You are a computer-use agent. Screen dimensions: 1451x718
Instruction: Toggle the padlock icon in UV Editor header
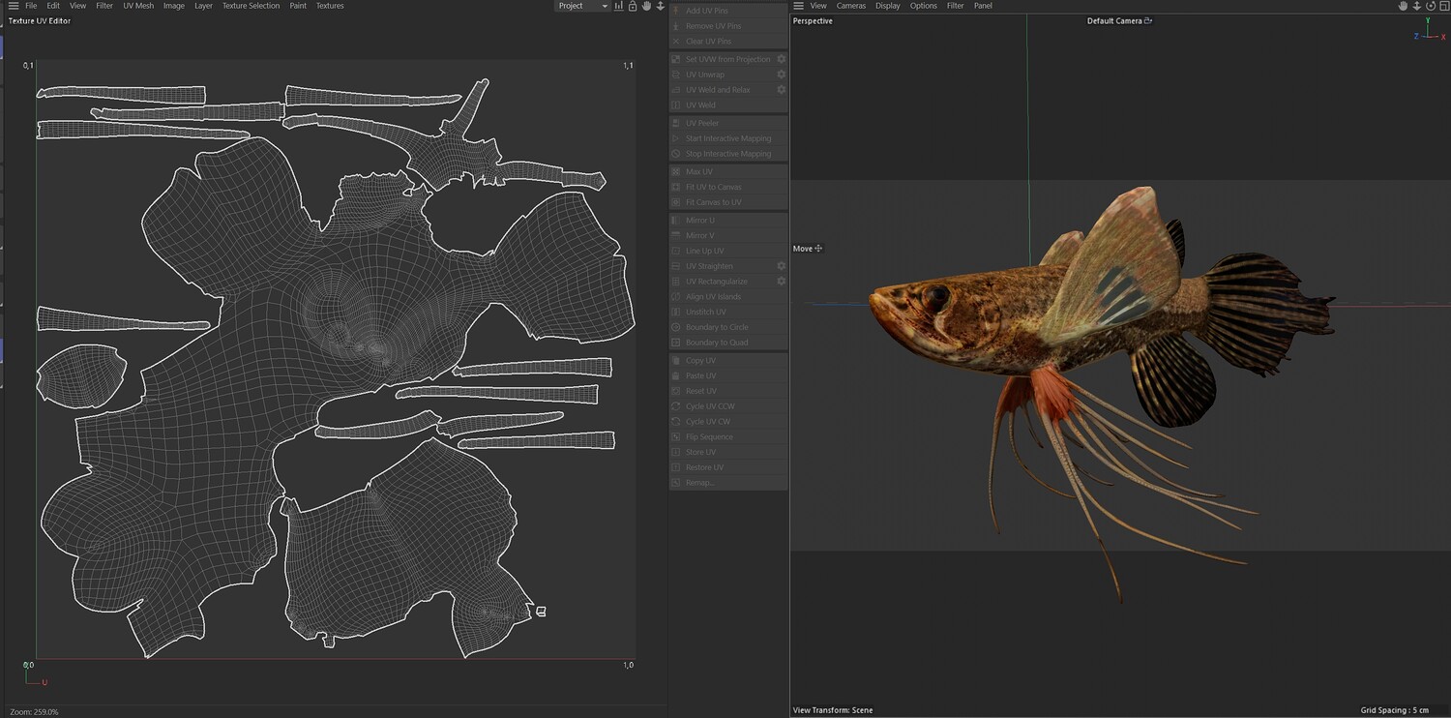click(x=633, y=6)
